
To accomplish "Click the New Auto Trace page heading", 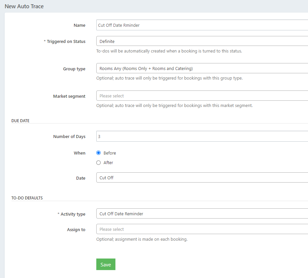I will pyautogui.click(x=24, y=6).
